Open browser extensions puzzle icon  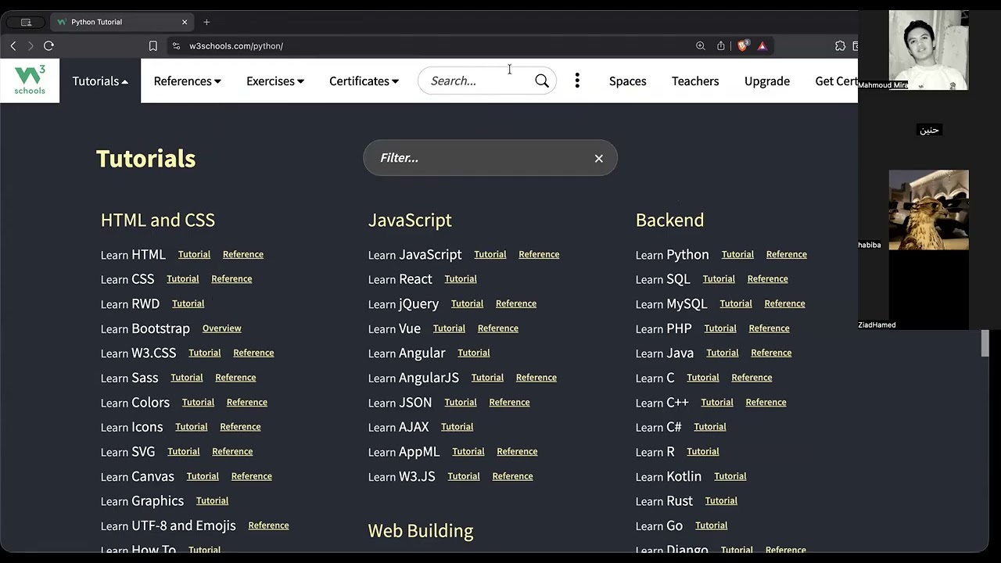[x=840, y=46]
